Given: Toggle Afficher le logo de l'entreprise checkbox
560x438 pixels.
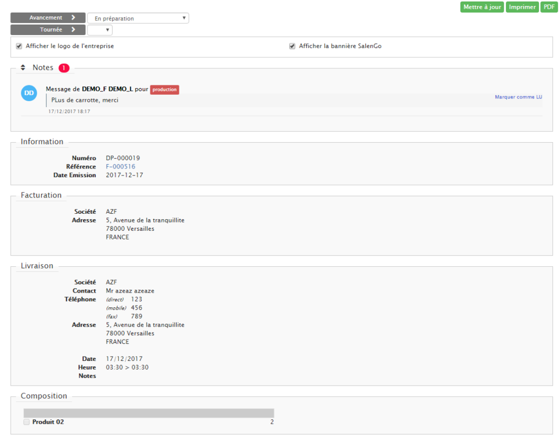Looking at the screenshot, I should coord(19,46).
